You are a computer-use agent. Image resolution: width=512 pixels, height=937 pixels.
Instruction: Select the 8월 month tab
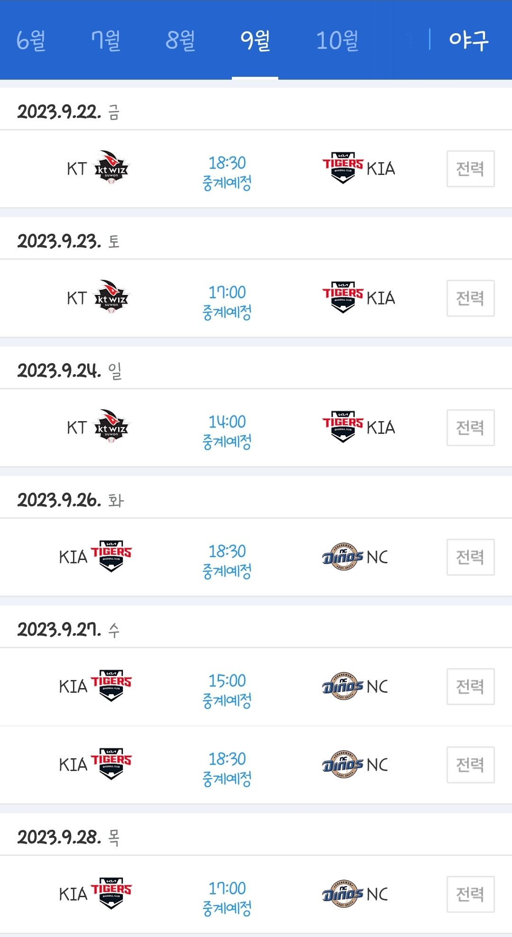pyautogui.click(x=181, y=40)
